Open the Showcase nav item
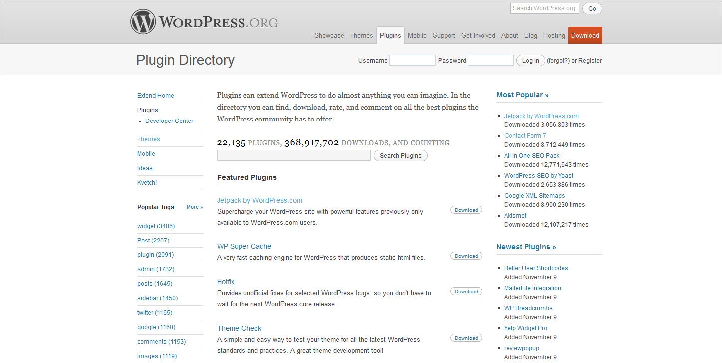The image size is (722, 363). click(x=329, y=35)
